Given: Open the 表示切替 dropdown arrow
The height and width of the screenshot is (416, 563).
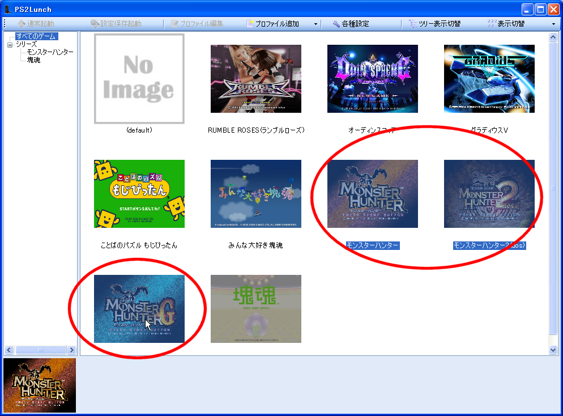Looking at the screenshot, I should (x=553, y=24).
